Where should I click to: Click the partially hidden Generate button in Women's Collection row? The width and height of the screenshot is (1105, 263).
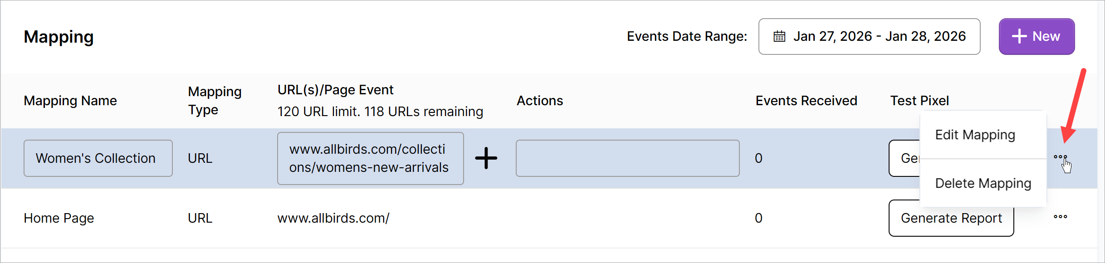905,158
